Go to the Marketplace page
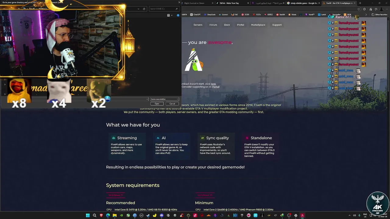Viewport: 390px width, 219px height. (x=258, y=25)
